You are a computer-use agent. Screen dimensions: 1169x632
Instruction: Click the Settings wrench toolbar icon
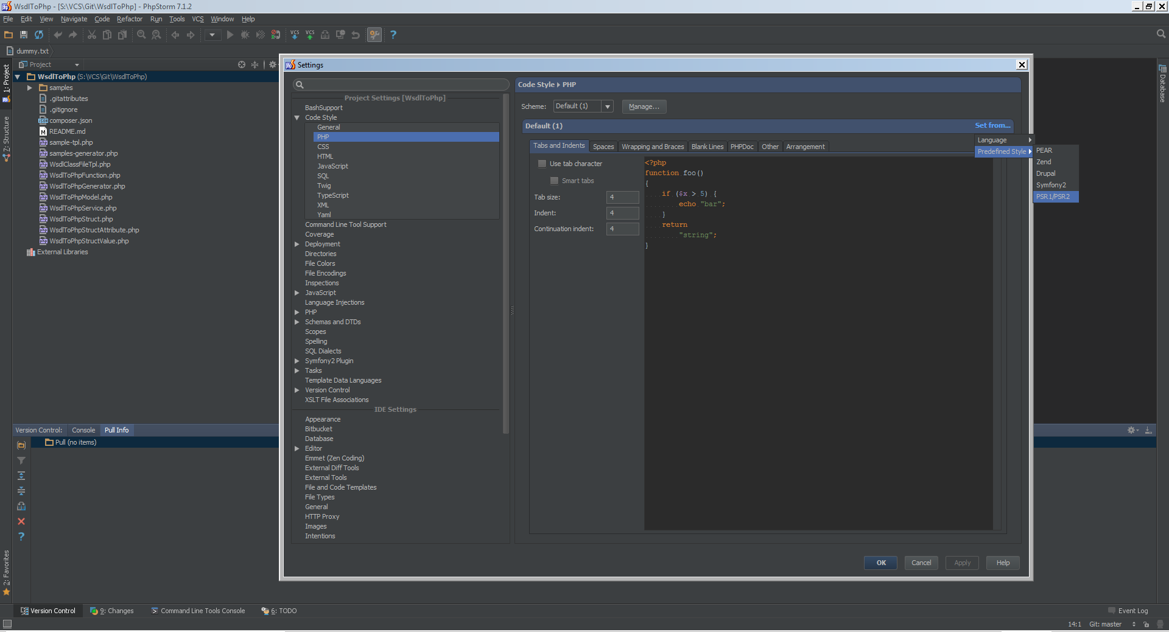click(x=374, y=35)
